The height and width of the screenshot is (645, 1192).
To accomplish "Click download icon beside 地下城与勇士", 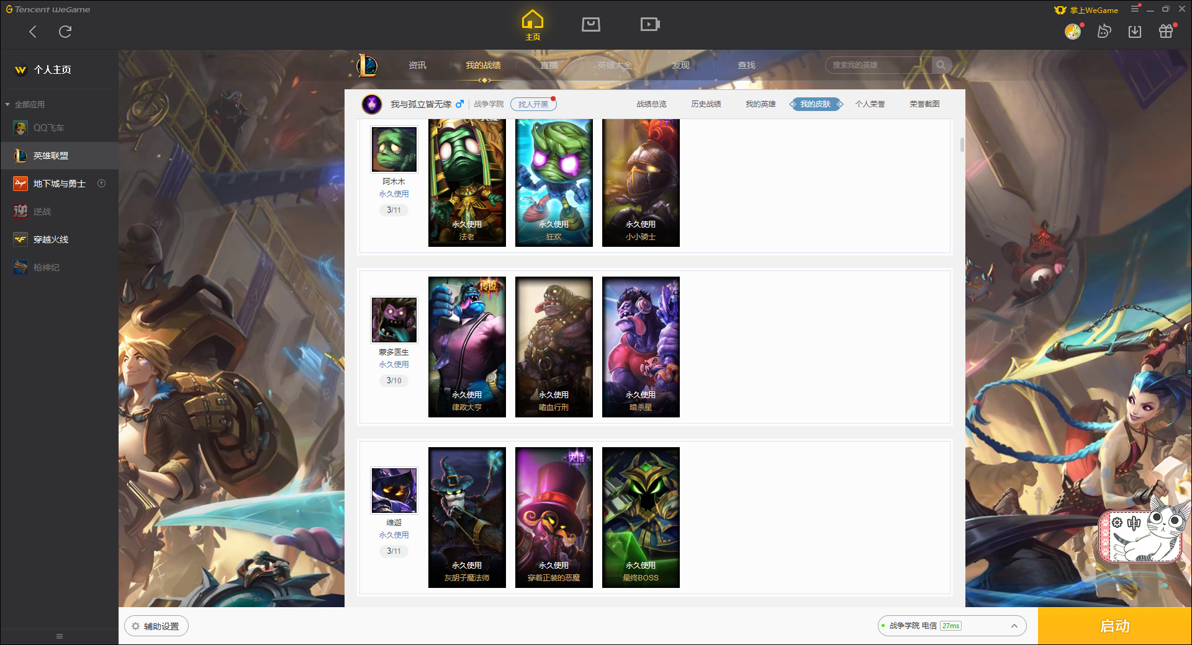I will coord(102,183).
